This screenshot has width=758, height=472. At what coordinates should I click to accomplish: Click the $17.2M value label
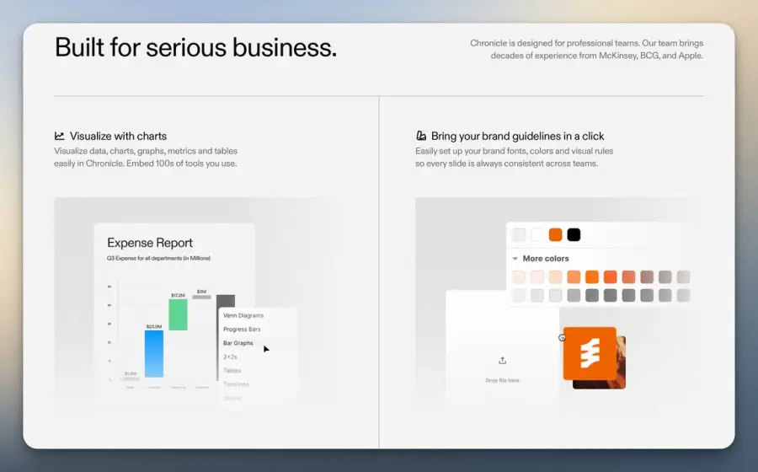point(178,295)
